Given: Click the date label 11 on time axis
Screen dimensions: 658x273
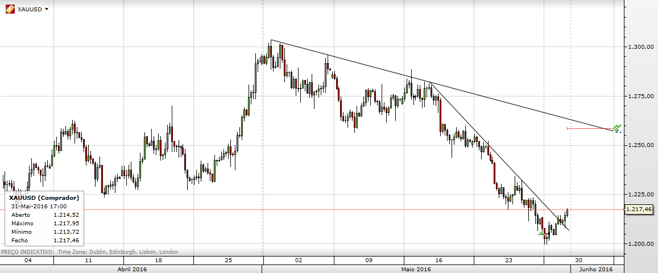Looking at the screenshot, I should [x=89, y=261].
